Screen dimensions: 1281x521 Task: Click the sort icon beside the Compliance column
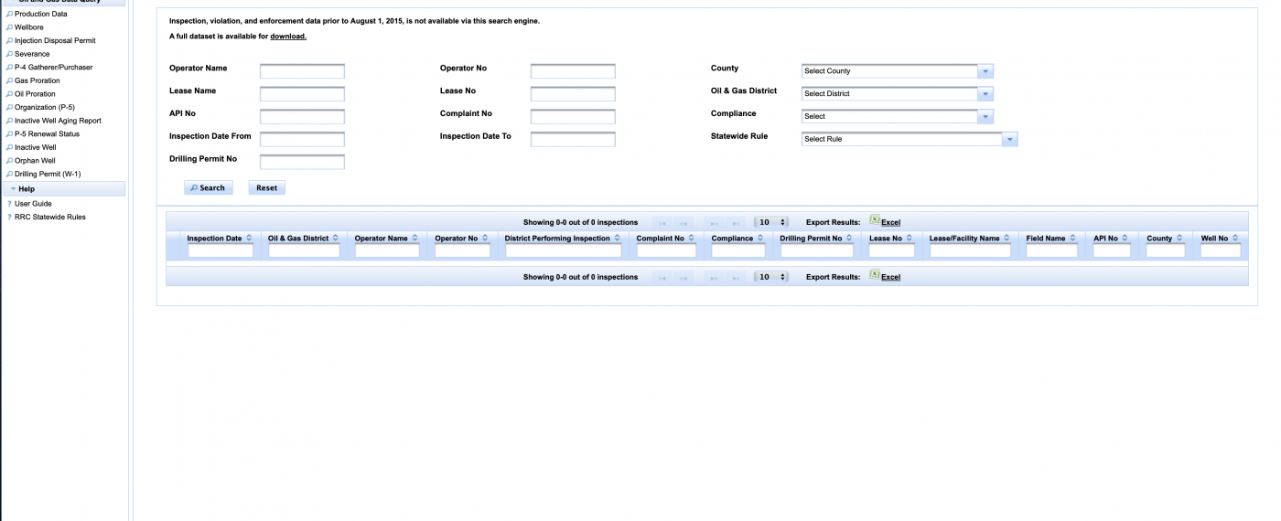761,239
